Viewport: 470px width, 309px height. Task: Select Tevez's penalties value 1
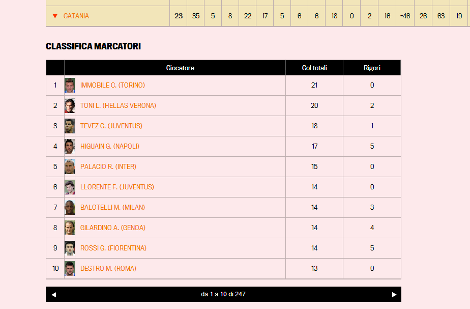pos(372,126)
